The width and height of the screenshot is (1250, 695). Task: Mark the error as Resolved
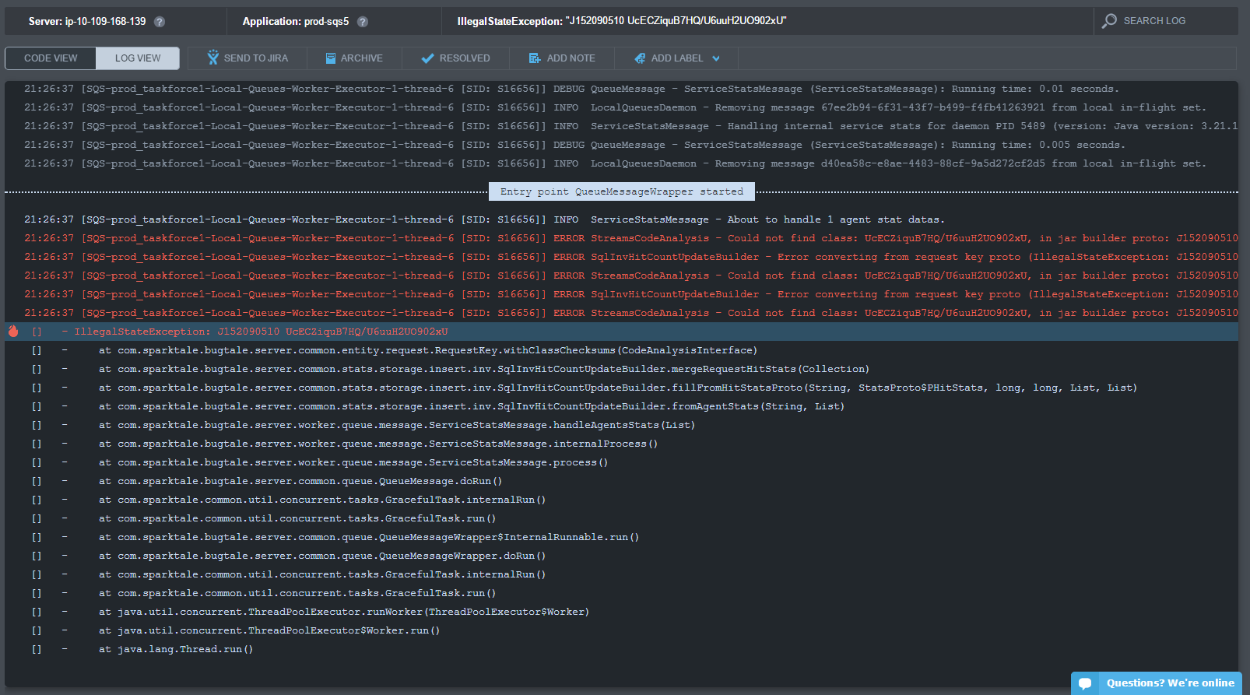456,58
